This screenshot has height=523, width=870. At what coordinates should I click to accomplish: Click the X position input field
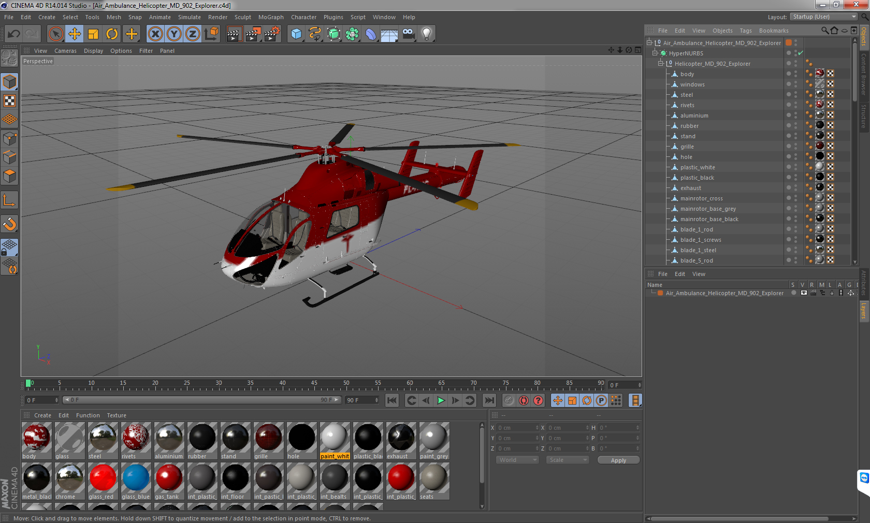click(x=518, y=428)
